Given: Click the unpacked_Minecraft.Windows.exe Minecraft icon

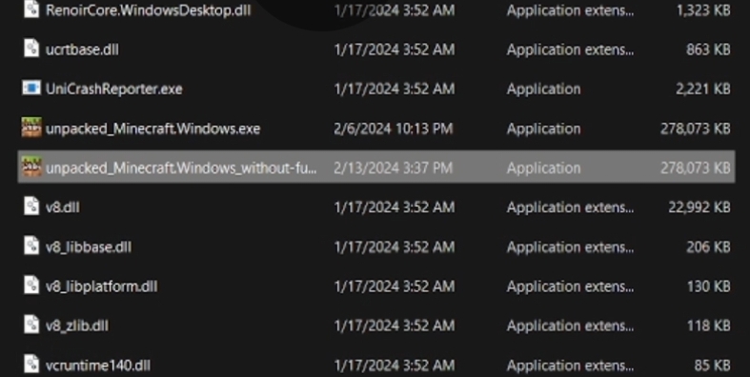Looking at the screenshot, I should 31,129.
